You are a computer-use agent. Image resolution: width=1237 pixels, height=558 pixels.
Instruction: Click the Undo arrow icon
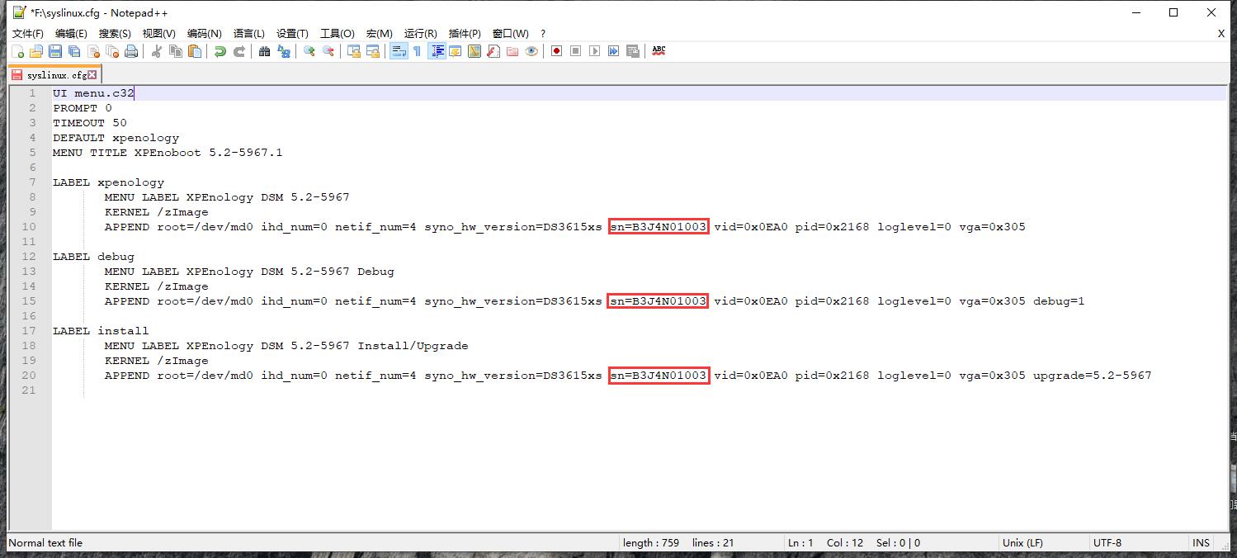click(220, 51)
